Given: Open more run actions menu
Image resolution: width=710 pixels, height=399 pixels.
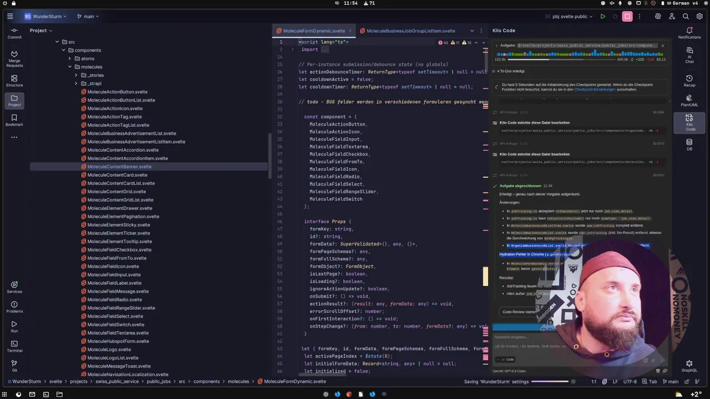Looking at the screenshot, I should click(x=639, y=17).
